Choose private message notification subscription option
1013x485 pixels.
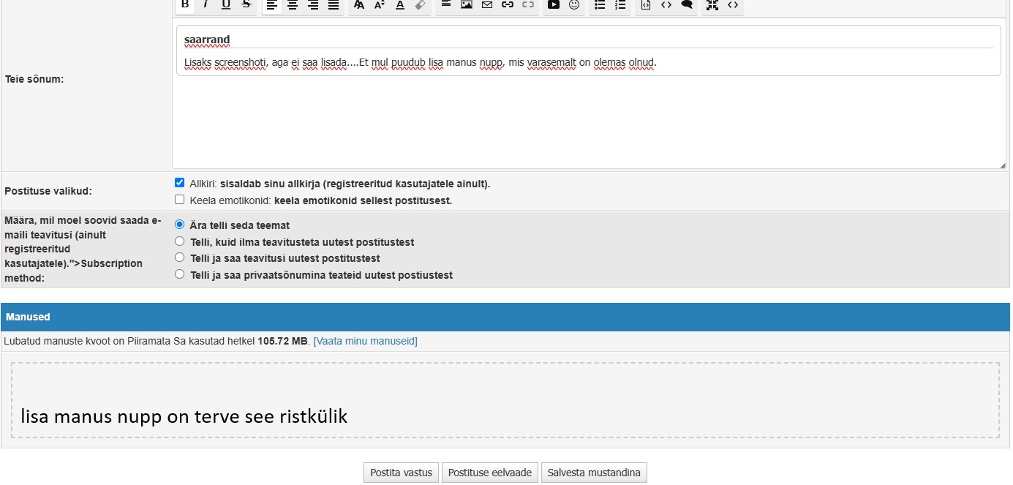point(180,274)
